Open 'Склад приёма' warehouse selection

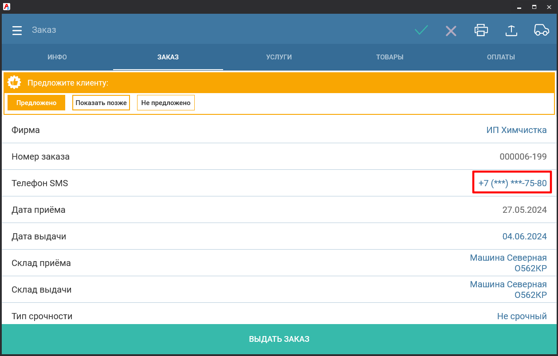click(508, 263)
